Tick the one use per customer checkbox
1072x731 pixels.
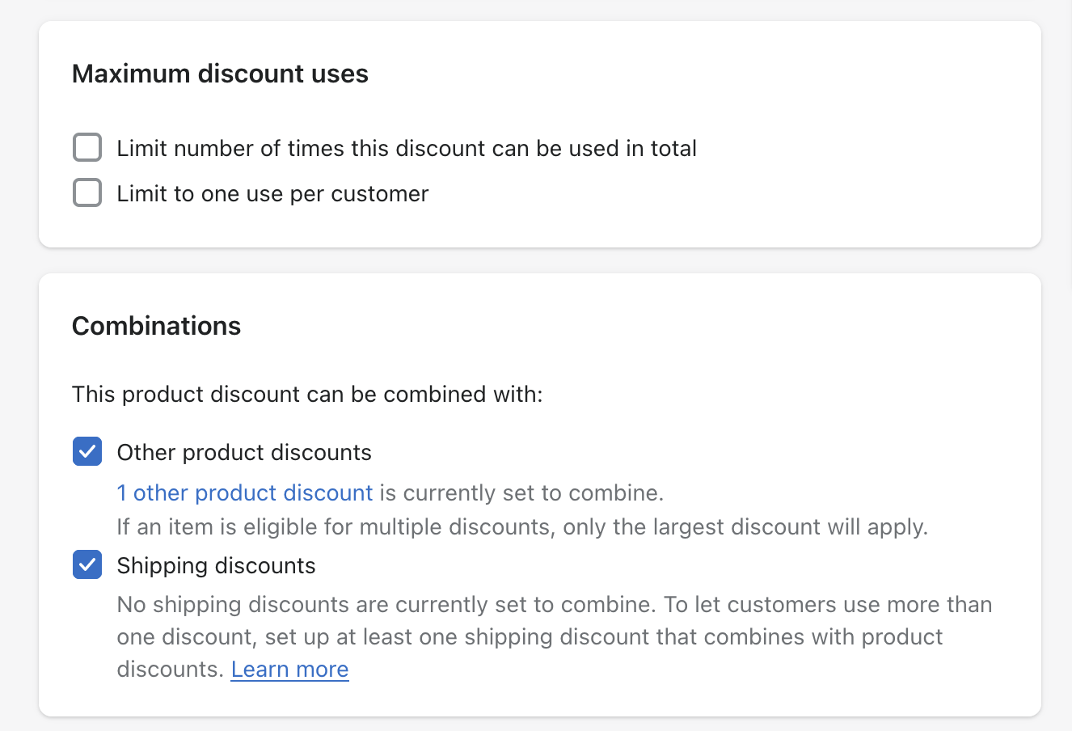87,193
